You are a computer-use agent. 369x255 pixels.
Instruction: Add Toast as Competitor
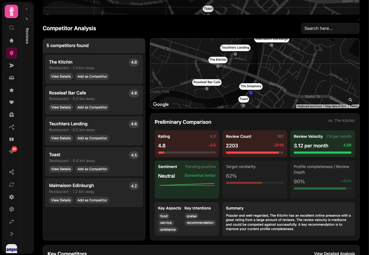click(92, 169)
